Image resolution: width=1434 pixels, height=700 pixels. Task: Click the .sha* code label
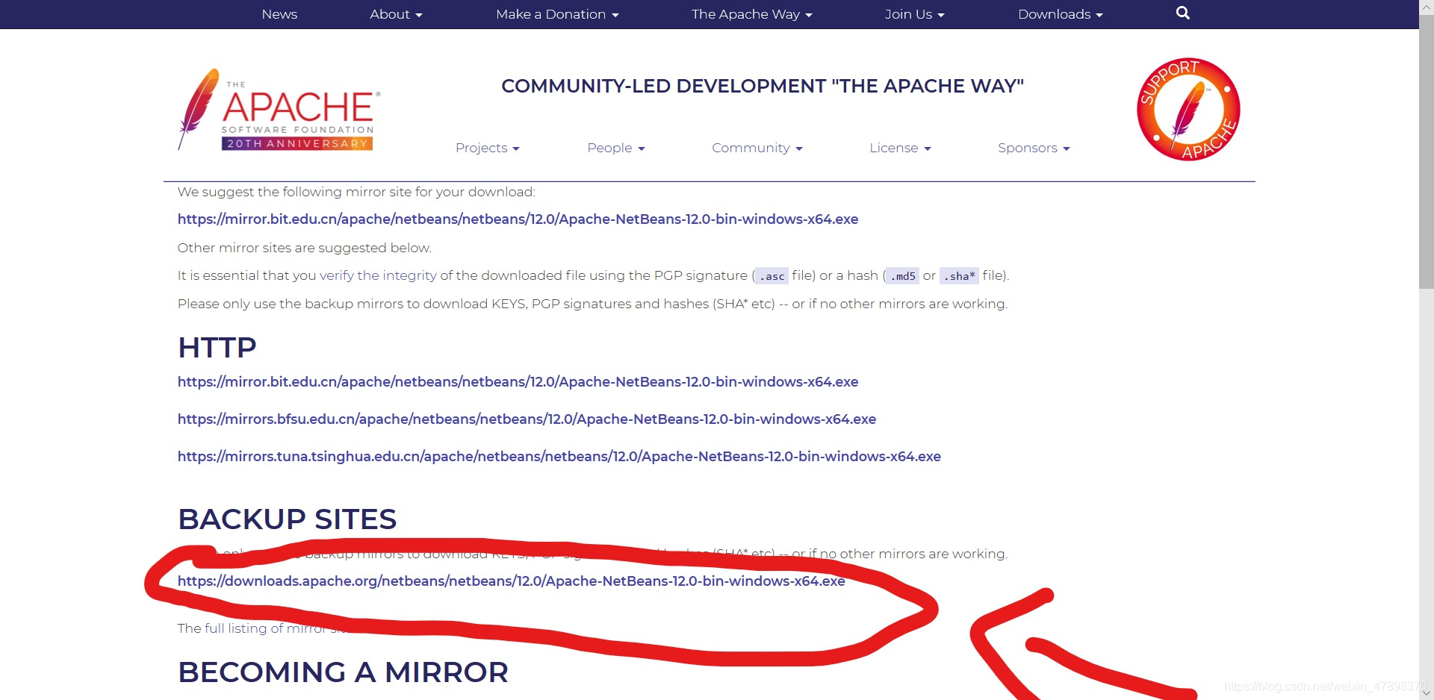point(959,276)
